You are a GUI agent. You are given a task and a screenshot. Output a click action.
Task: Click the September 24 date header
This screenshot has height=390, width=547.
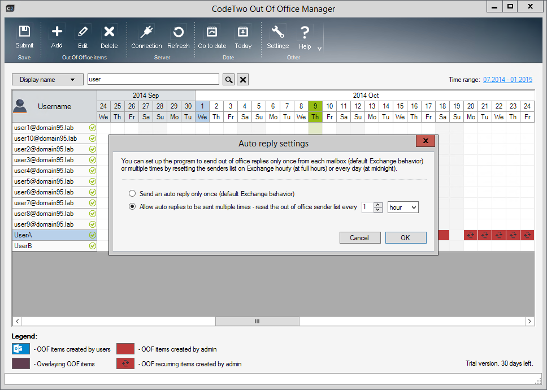103,106
